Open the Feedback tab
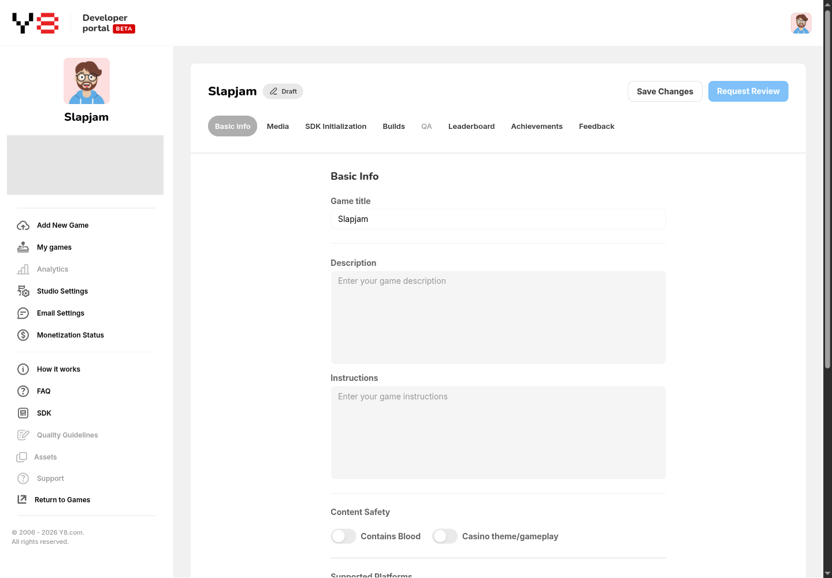Image resolution: width=832 pixels, height=578 pixels. click(x=596, y=127)
